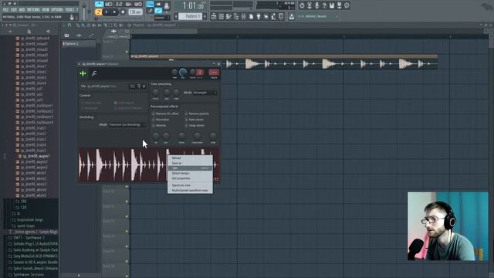
Task: Enable Reverse checkbox
Action: point(154,125)
